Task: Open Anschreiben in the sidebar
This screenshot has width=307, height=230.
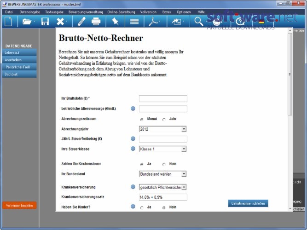Action: coord(19,60)
